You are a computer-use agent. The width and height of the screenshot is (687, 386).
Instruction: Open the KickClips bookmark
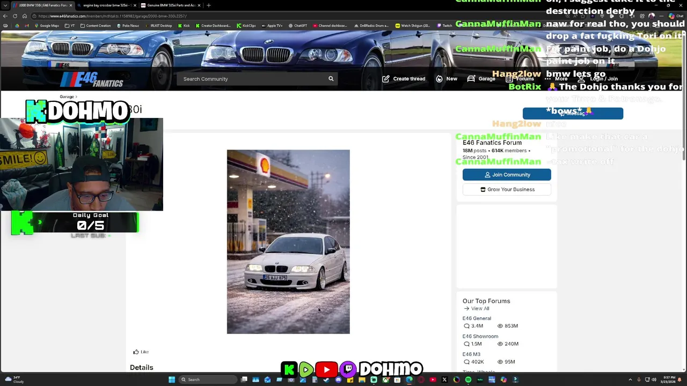(x=246, y=25)
